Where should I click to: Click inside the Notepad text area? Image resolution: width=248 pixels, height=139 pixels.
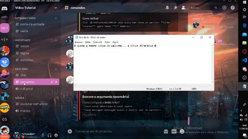click(143, 64)
